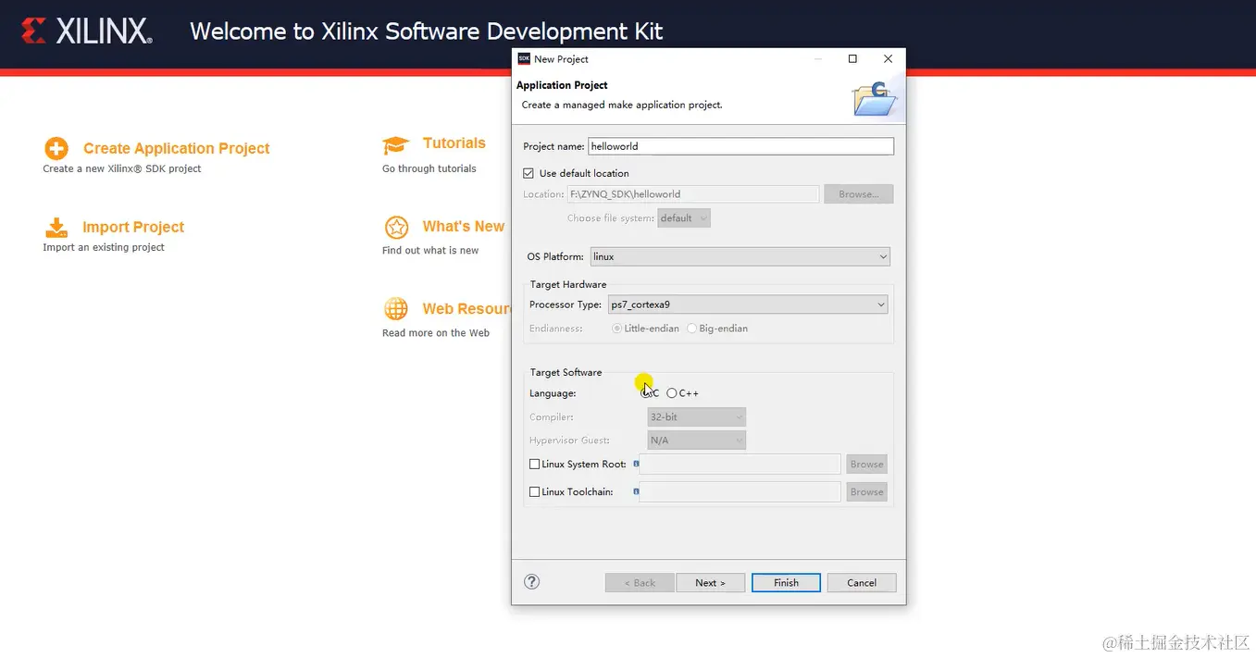Open the Import Project link
The height and width of the screenshot is (658, 1256).
pyautogui.click(x=133, y=227)
